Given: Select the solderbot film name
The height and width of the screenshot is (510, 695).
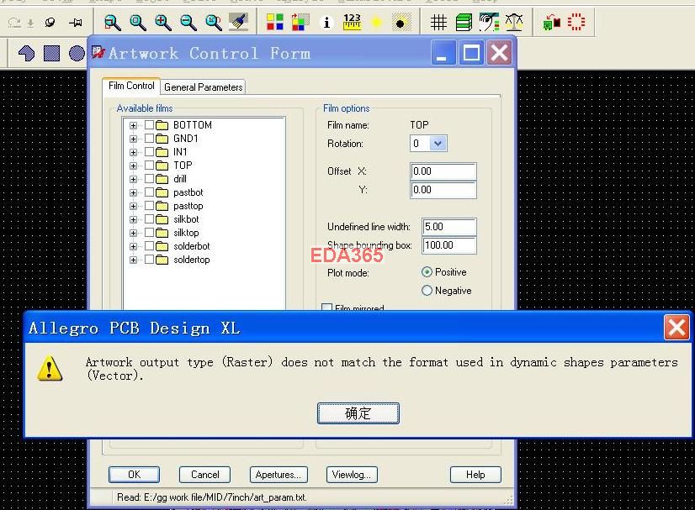Looking at the screenshot, I should [x=192, y=246].
